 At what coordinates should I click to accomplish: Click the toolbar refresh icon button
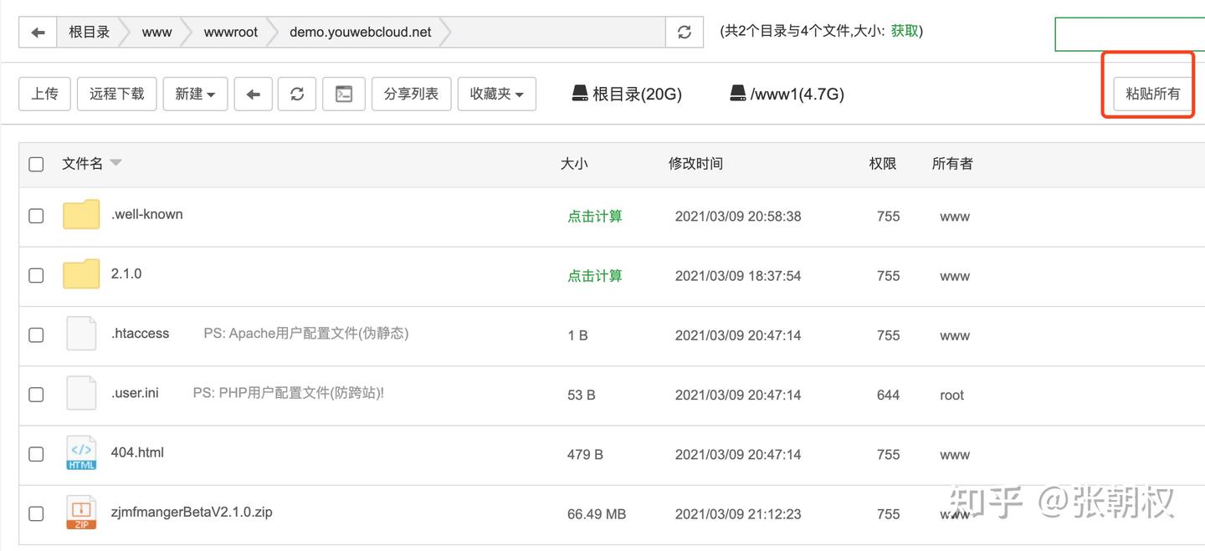coord(297,94)
